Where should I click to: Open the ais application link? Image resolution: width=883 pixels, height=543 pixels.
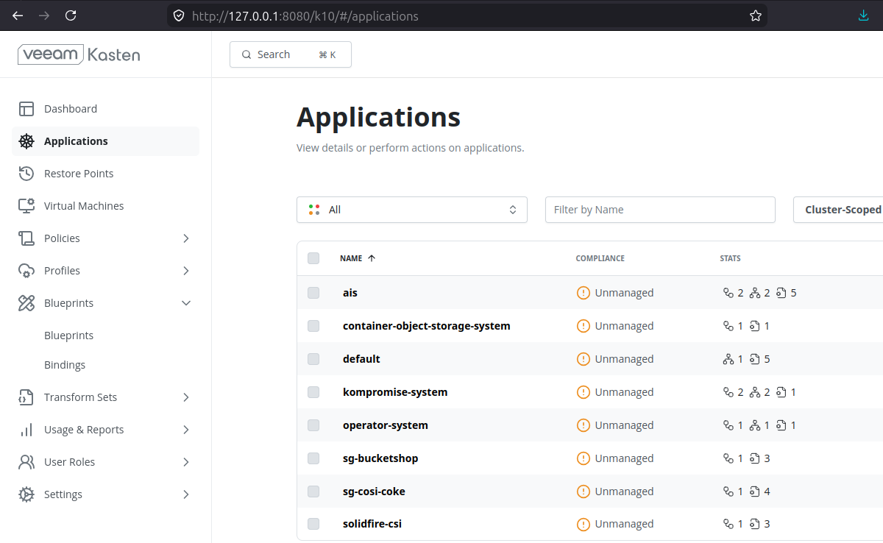point(350,293)
